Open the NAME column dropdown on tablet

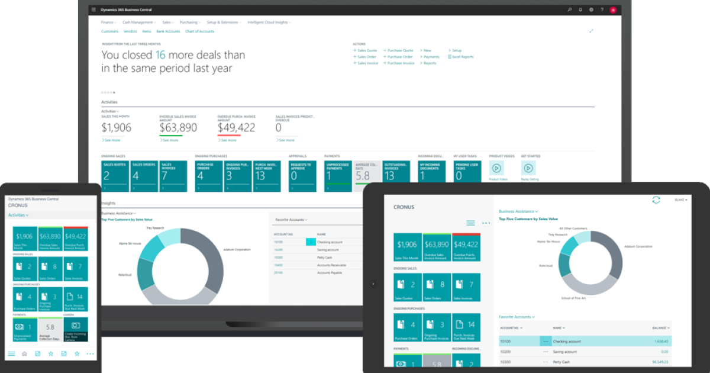point(559,327)
